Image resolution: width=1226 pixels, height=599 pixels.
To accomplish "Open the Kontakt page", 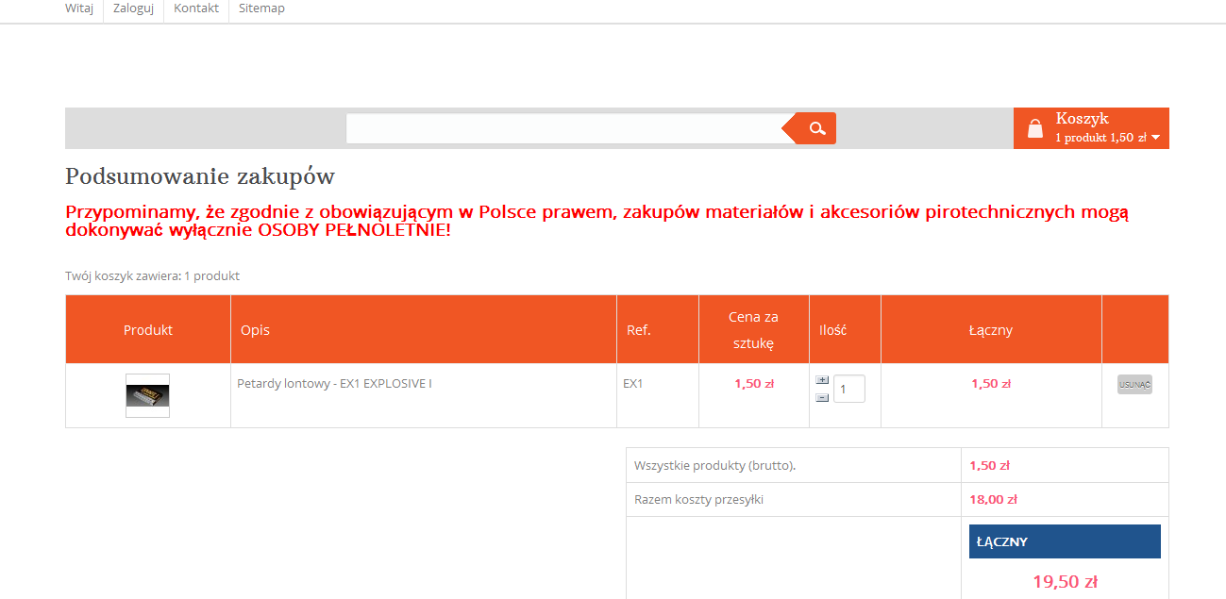I will coord(196,8).
